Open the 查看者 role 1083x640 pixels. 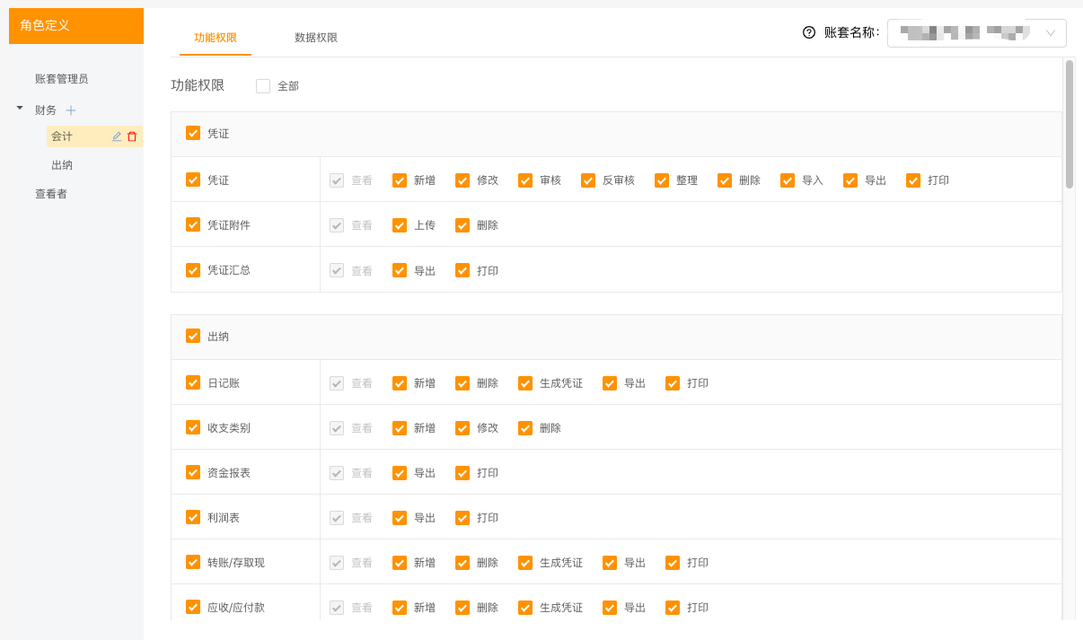pyautogui.click(x=51, y=194)
